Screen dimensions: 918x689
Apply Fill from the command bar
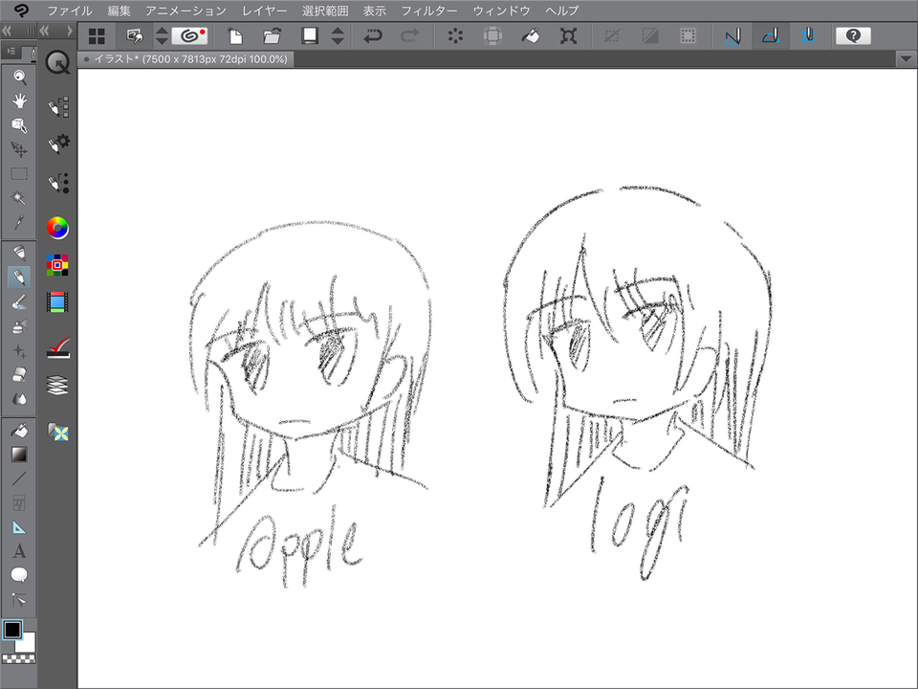tap(531, 36)
